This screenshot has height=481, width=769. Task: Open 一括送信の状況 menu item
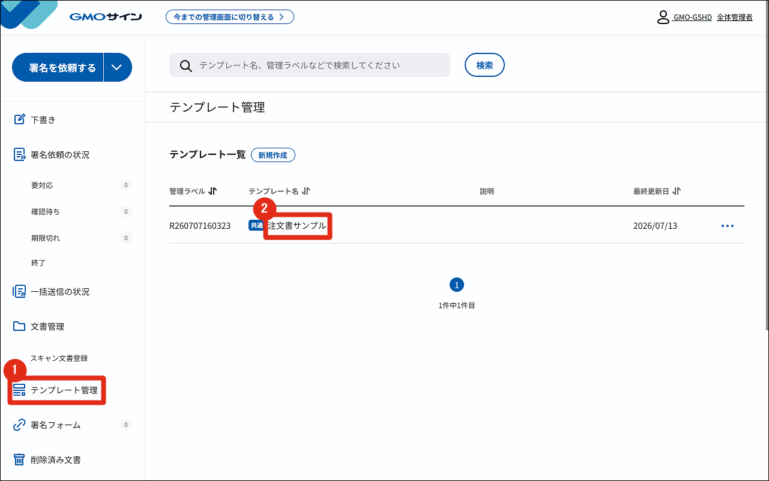pos(60,292)
